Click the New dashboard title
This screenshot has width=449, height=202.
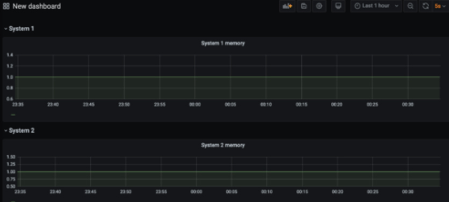point(37,6)
